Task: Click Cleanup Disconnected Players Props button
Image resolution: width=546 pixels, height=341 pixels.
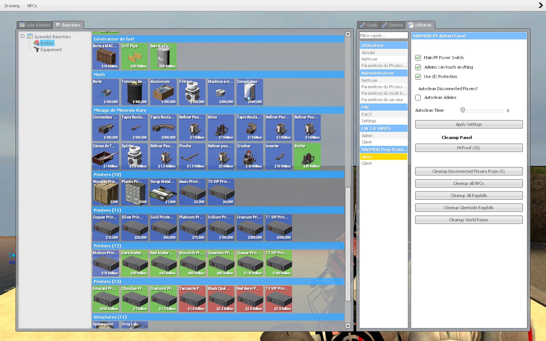Action: 469,171
